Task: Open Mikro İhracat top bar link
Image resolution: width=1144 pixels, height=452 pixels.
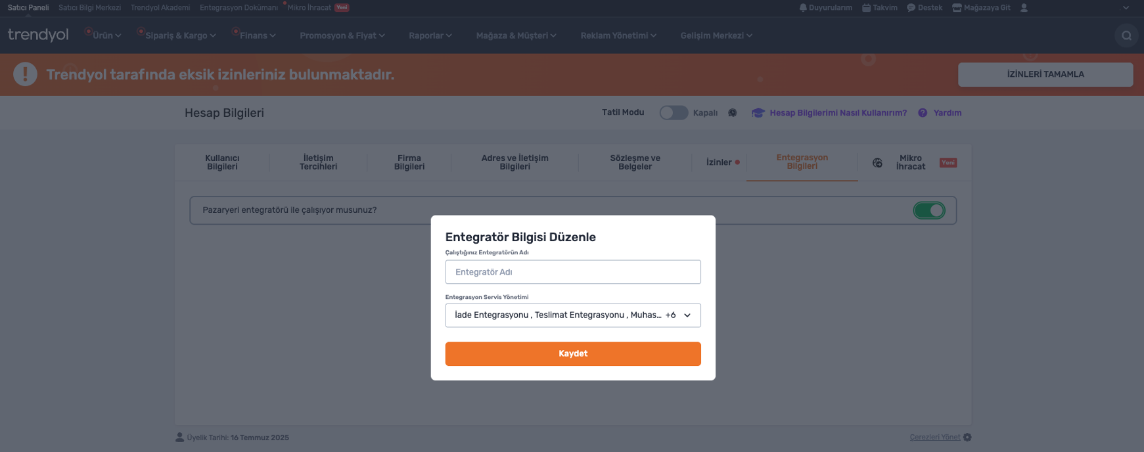Action: tap(309, 8)
